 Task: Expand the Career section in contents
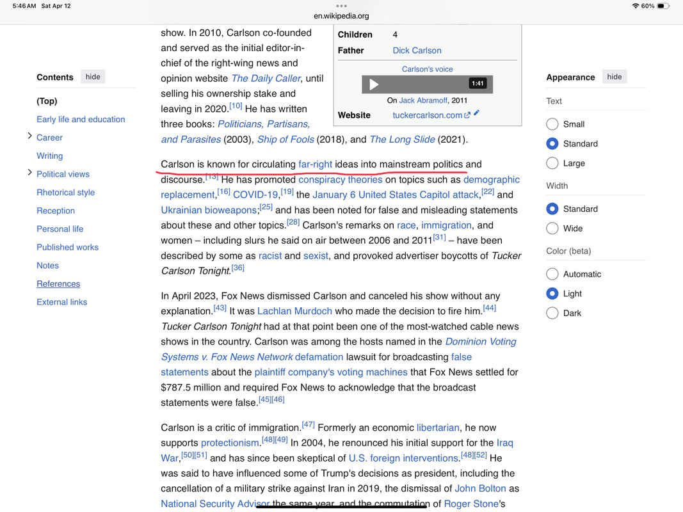pos(29,136)
